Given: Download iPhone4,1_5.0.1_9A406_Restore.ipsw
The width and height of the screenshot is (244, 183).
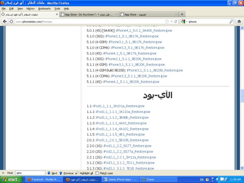Looking at the screenshot, I should click(x=144, y=30).
